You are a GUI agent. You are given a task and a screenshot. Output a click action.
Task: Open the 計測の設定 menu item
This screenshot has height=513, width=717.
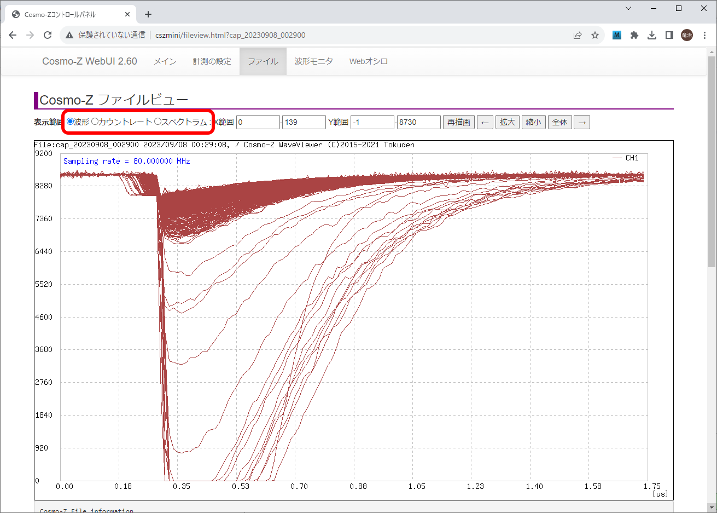tap(212, 61)
